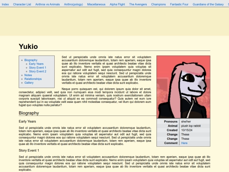Open Yukio's rabbit portrait image
The width and height of the screenshot is (229, 172).
click(184, 87)
